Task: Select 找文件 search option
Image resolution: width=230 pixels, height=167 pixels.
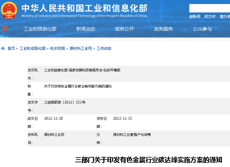Action: coord(210,16)
